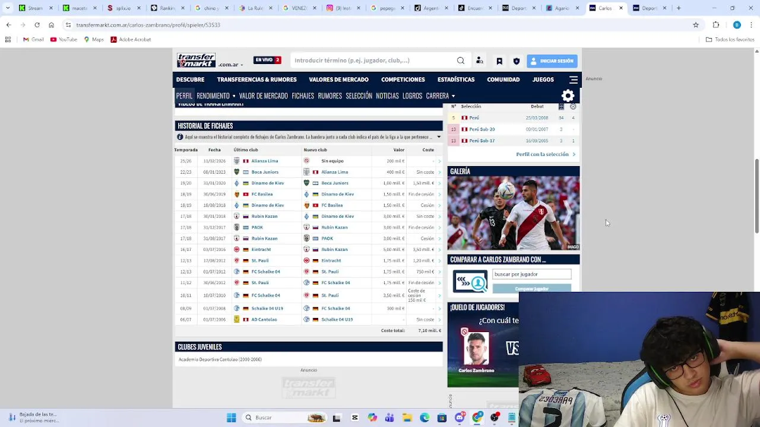
Task: Open the Todos los favoritos folder
Action: [730, 39]
